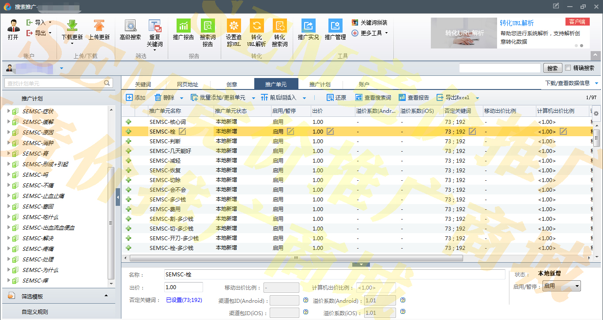This screenshot has height=320, width=603.
Task: Click the 还原 restore button
Action: [x=336, y=98]
